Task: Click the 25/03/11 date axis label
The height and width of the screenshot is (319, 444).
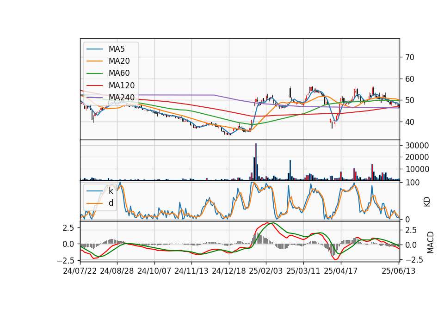Action: coord(303,271)
